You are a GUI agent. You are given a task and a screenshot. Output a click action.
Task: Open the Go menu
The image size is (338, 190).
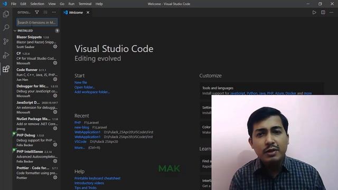[62, 4]
